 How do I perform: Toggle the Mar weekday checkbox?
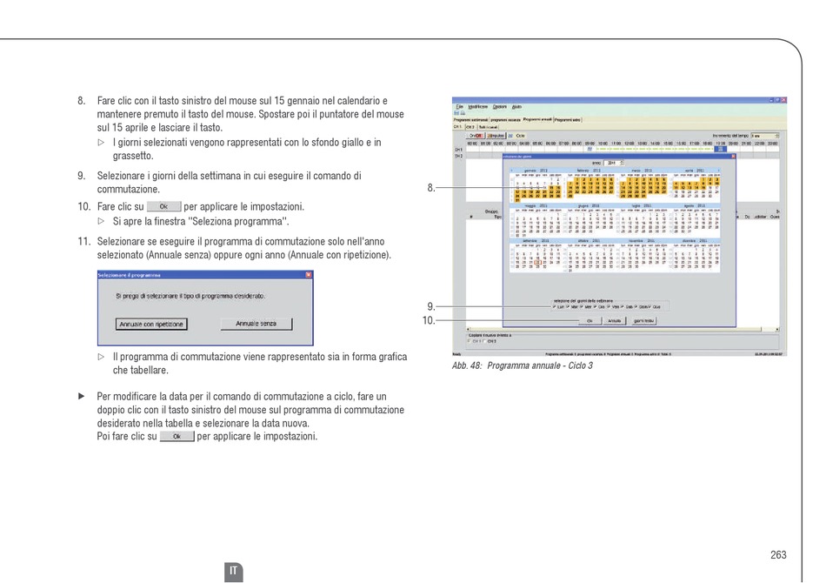(x=568, y=306)
